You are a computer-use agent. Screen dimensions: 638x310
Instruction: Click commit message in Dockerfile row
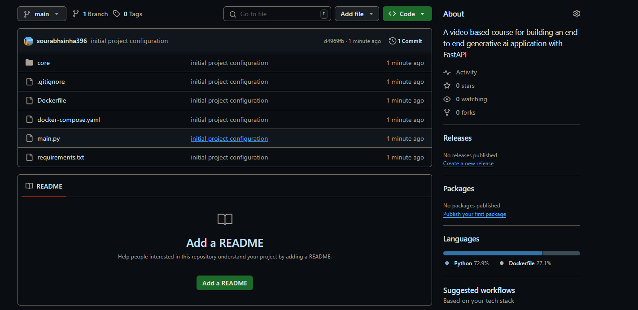point(229,100)
